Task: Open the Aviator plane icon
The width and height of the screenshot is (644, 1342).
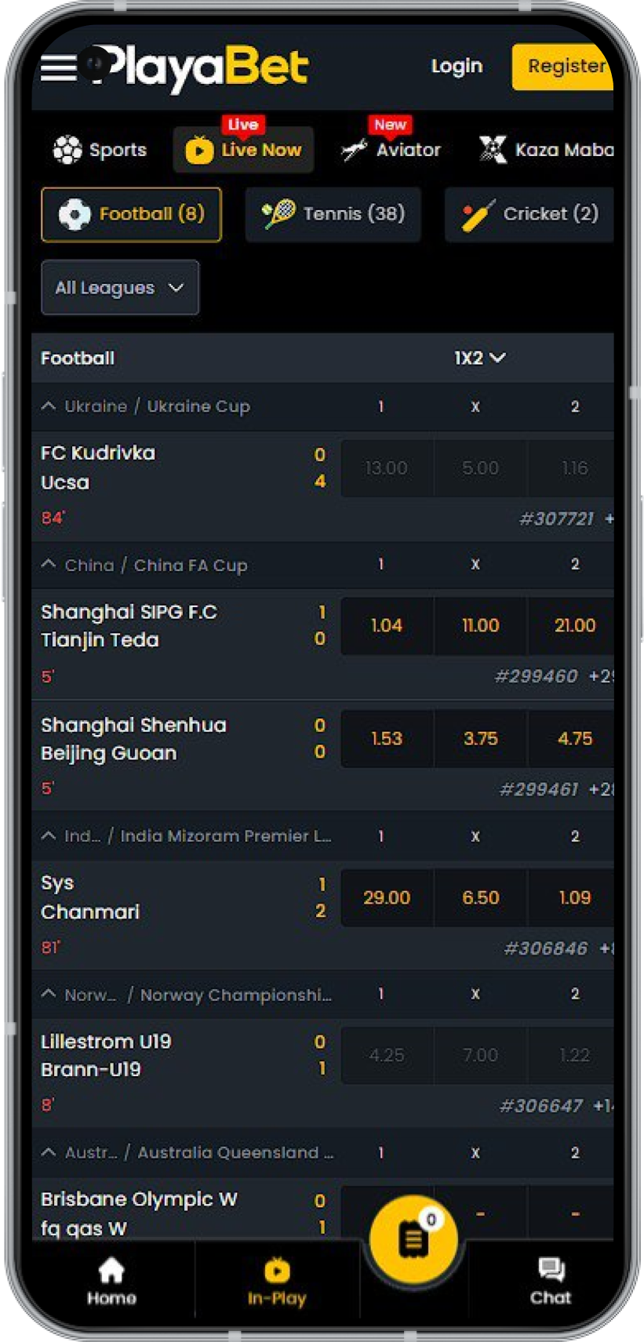Action: point(352,149)
